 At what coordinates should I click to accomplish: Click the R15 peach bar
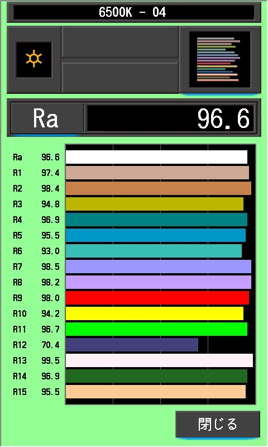coord(156,392)
